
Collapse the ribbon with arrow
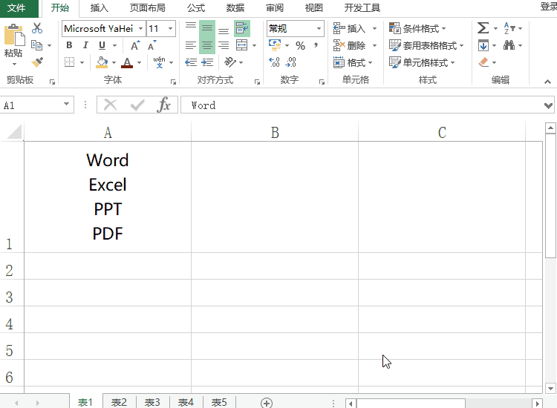(x=547, y=82)
